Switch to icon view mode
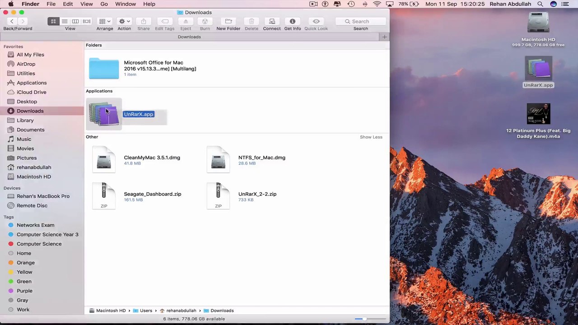Viewport: 578px width, 325px height. (x=53, y=21)
